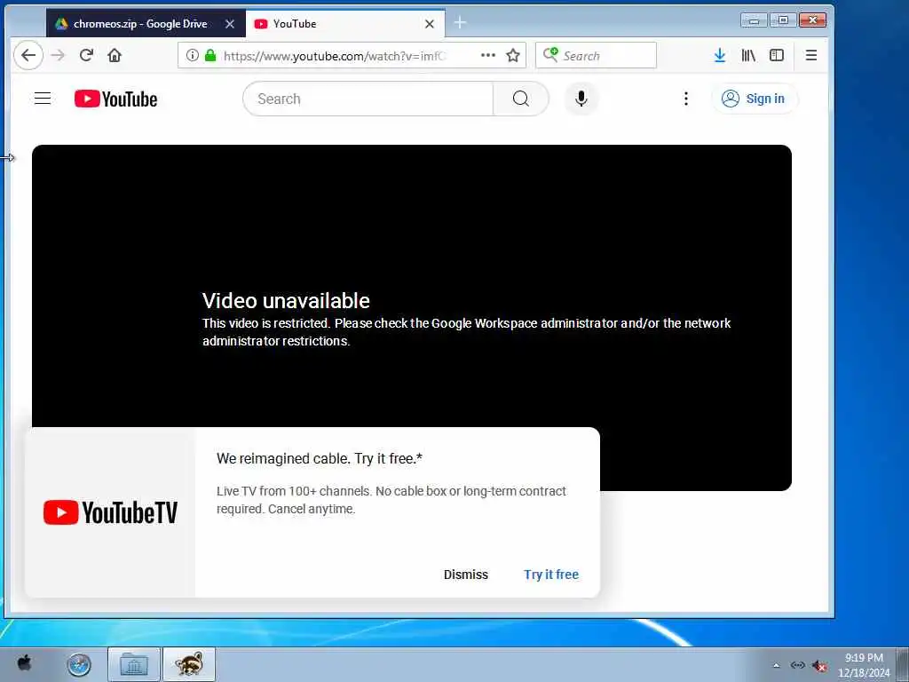The width and height of the screenshot is (909, 682).
Task: Open the Library bookshelf icon
Action: (747, 56)
